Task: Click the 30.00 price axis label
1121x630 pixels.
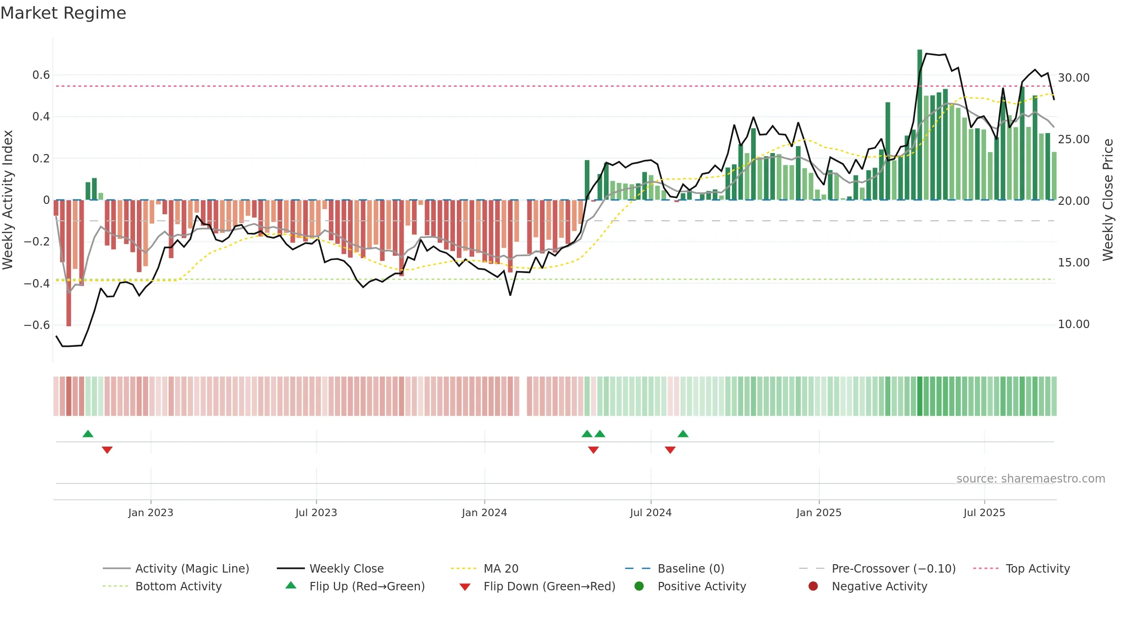Action: click(x=1073, y=78)
